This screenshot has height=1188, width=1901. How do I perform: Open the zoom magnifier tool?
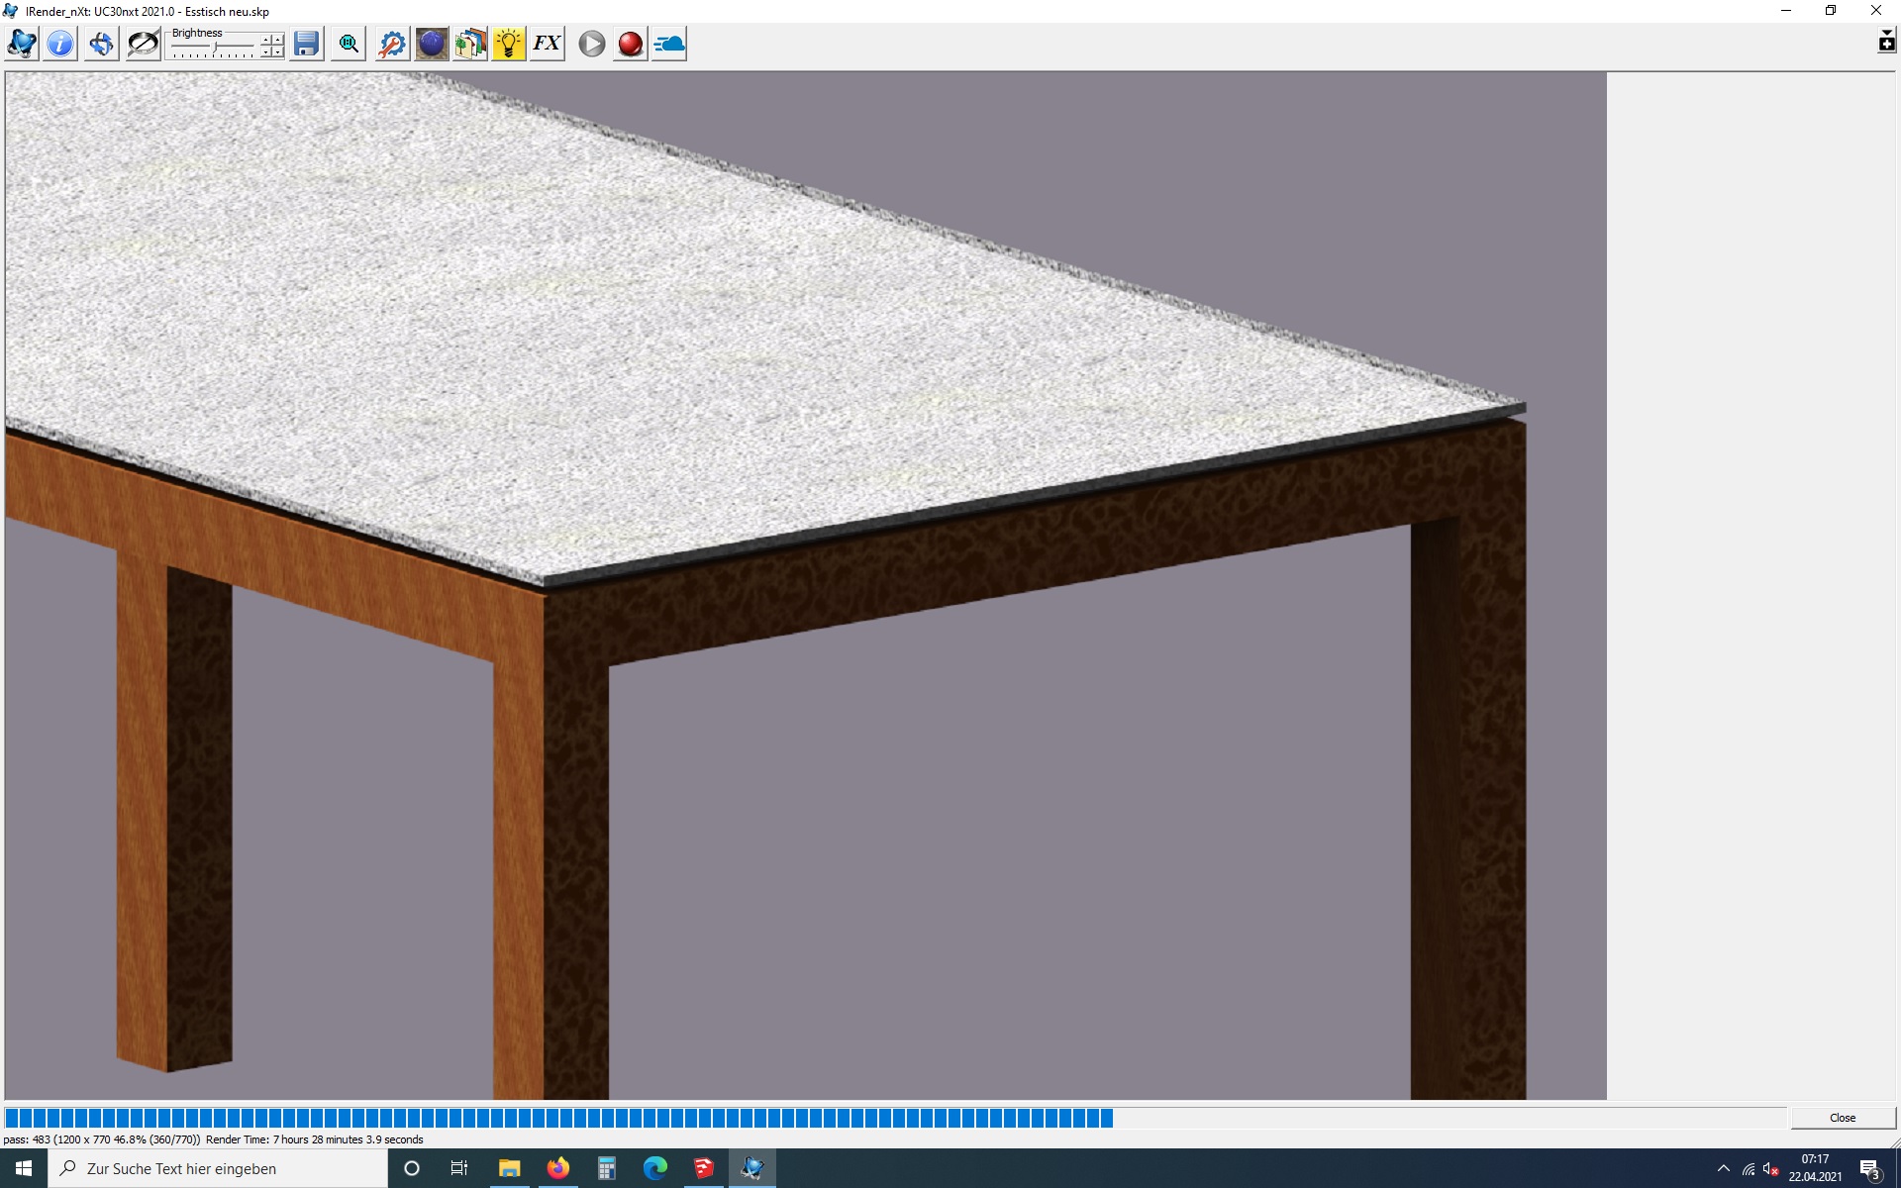[349, 44]
